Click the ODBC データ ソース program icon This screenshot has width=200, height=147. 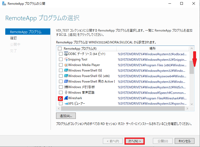[x=66, y=54]
